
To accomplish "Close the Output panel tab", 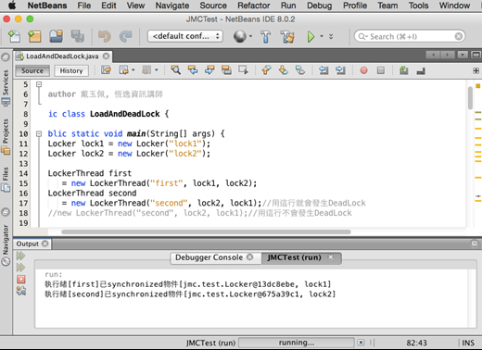I will coord(45,244).
